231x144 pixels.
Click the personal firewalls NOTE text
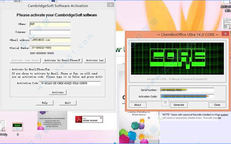[195, 116]
